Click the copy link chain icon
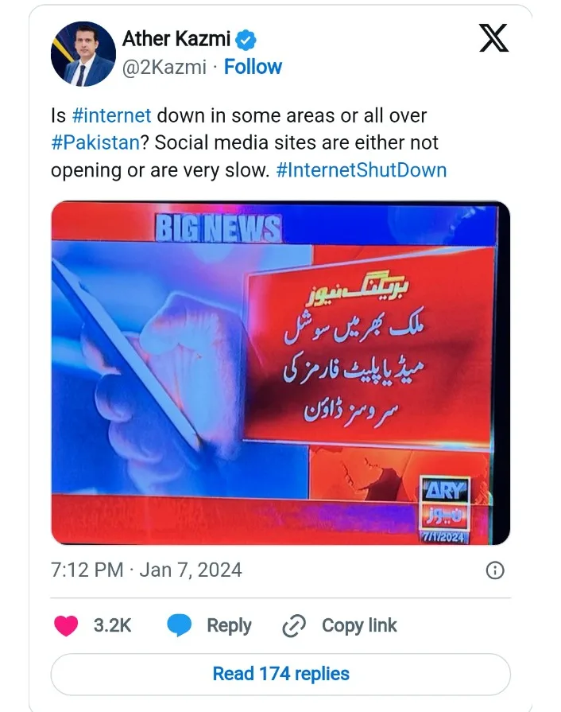The width and height of the screenshot is (561, 712). (x=294, y=626)
